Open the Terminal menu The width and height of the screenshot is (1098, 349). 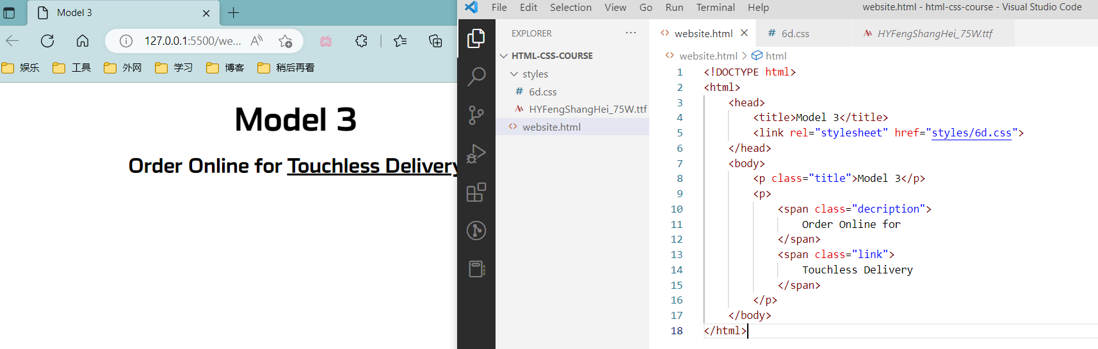(x=716, y=8)
